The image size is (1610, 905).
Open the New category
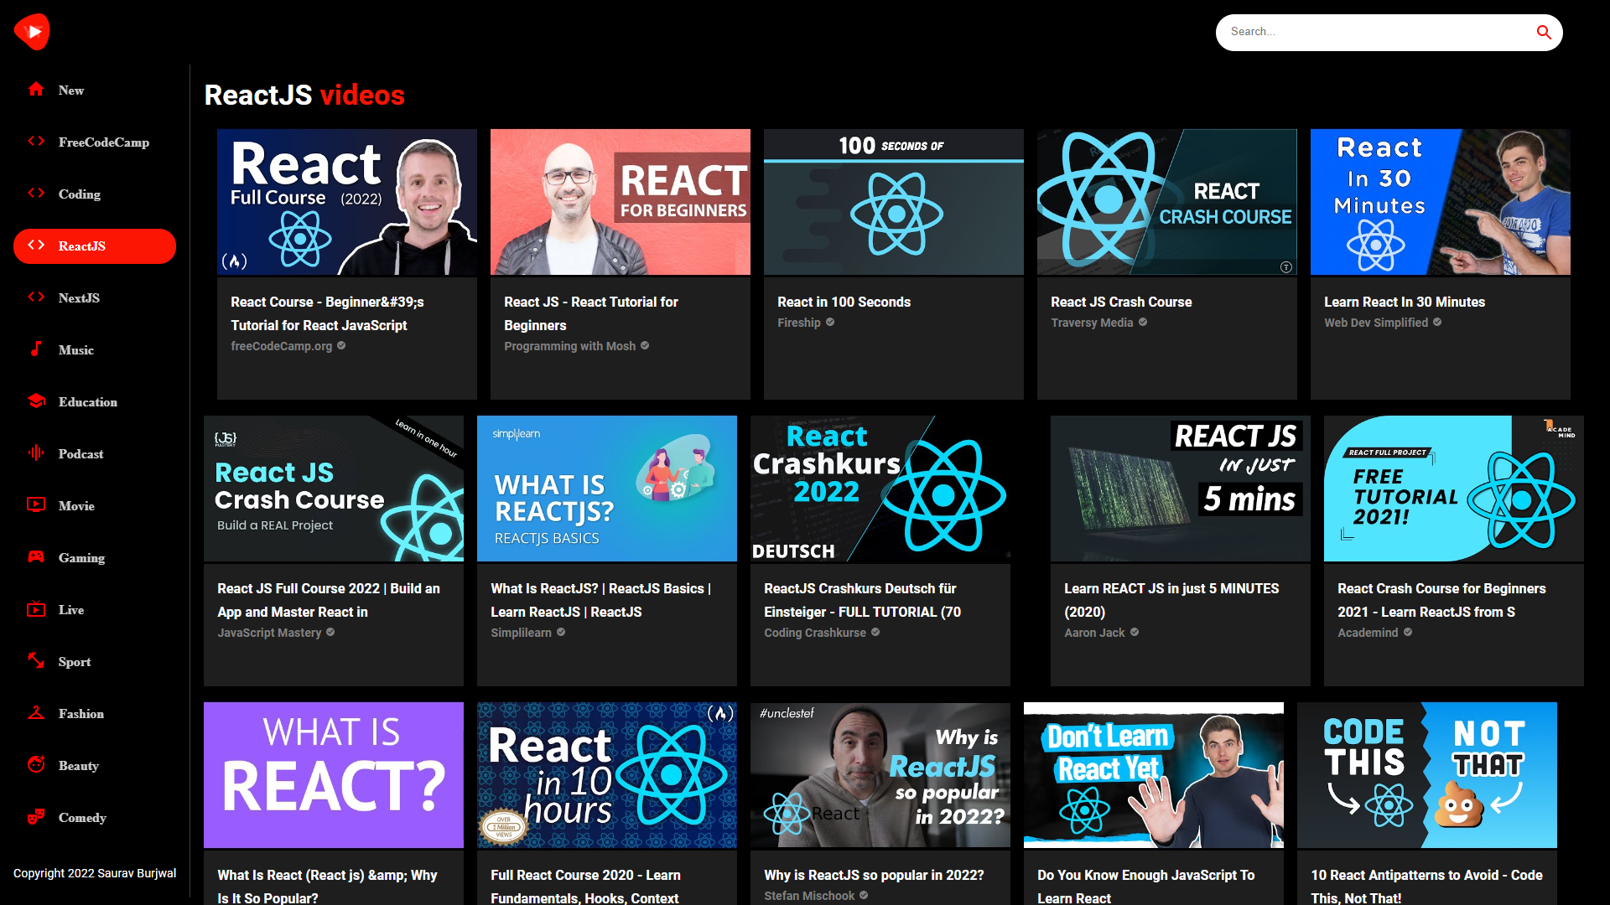pyautogui.click(x=95, y=90)
